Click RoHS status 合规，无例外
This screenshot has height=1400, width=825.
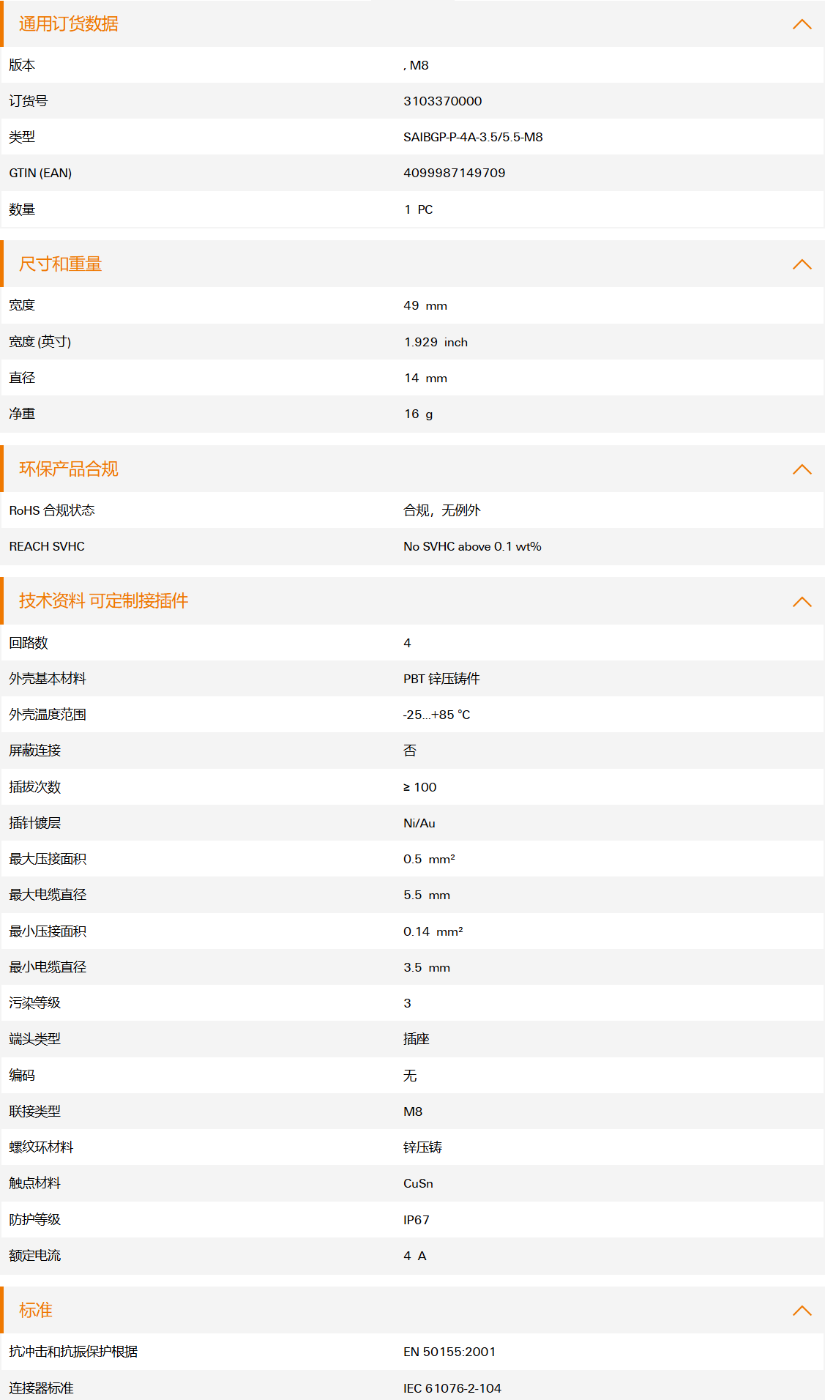pyautogui.click(x=442, y=510)
